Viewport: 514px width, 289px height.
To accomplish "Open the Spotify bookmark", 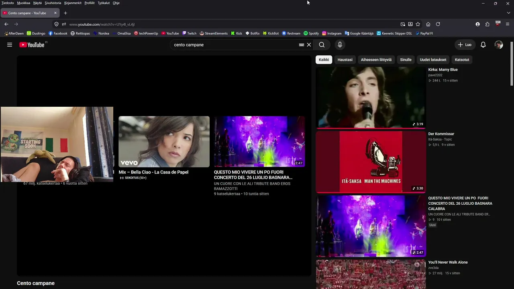I will point(311,33).
